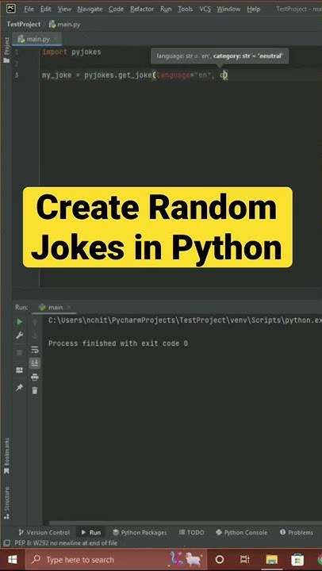Open the VCS menu
The height and width of the screenshot is (571, 322).
[x=205, y=9]
